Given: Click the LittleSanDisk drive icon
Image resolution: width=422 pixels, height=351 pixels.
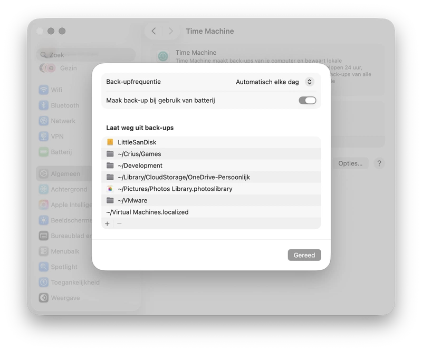Looking at the screenshot, I should point(109,142).
